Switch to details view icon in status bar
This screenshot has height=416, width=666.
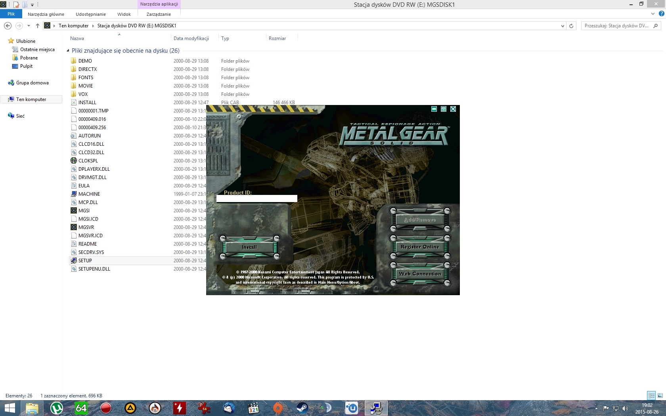coord(651,395)
